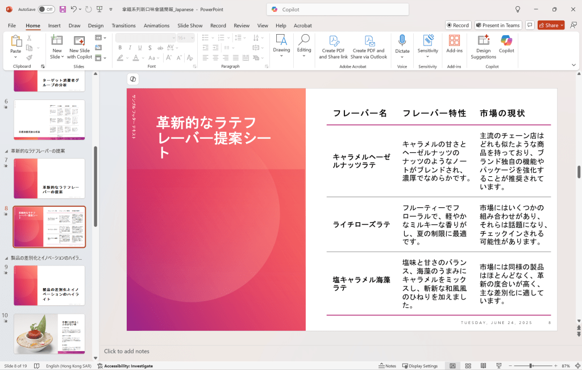Switch to Reading View
582x370 pixels.
483,366
